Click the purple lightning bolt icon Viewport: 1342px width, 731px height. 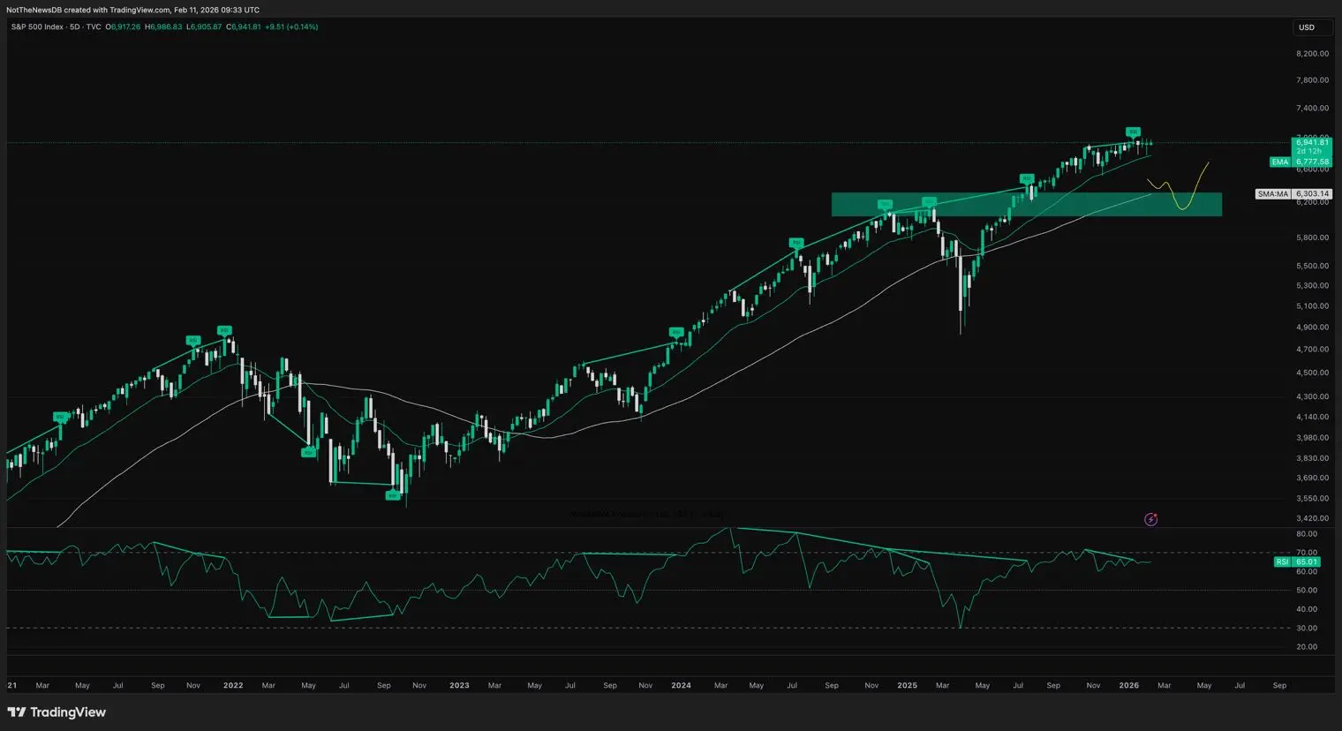(1150, 519)
